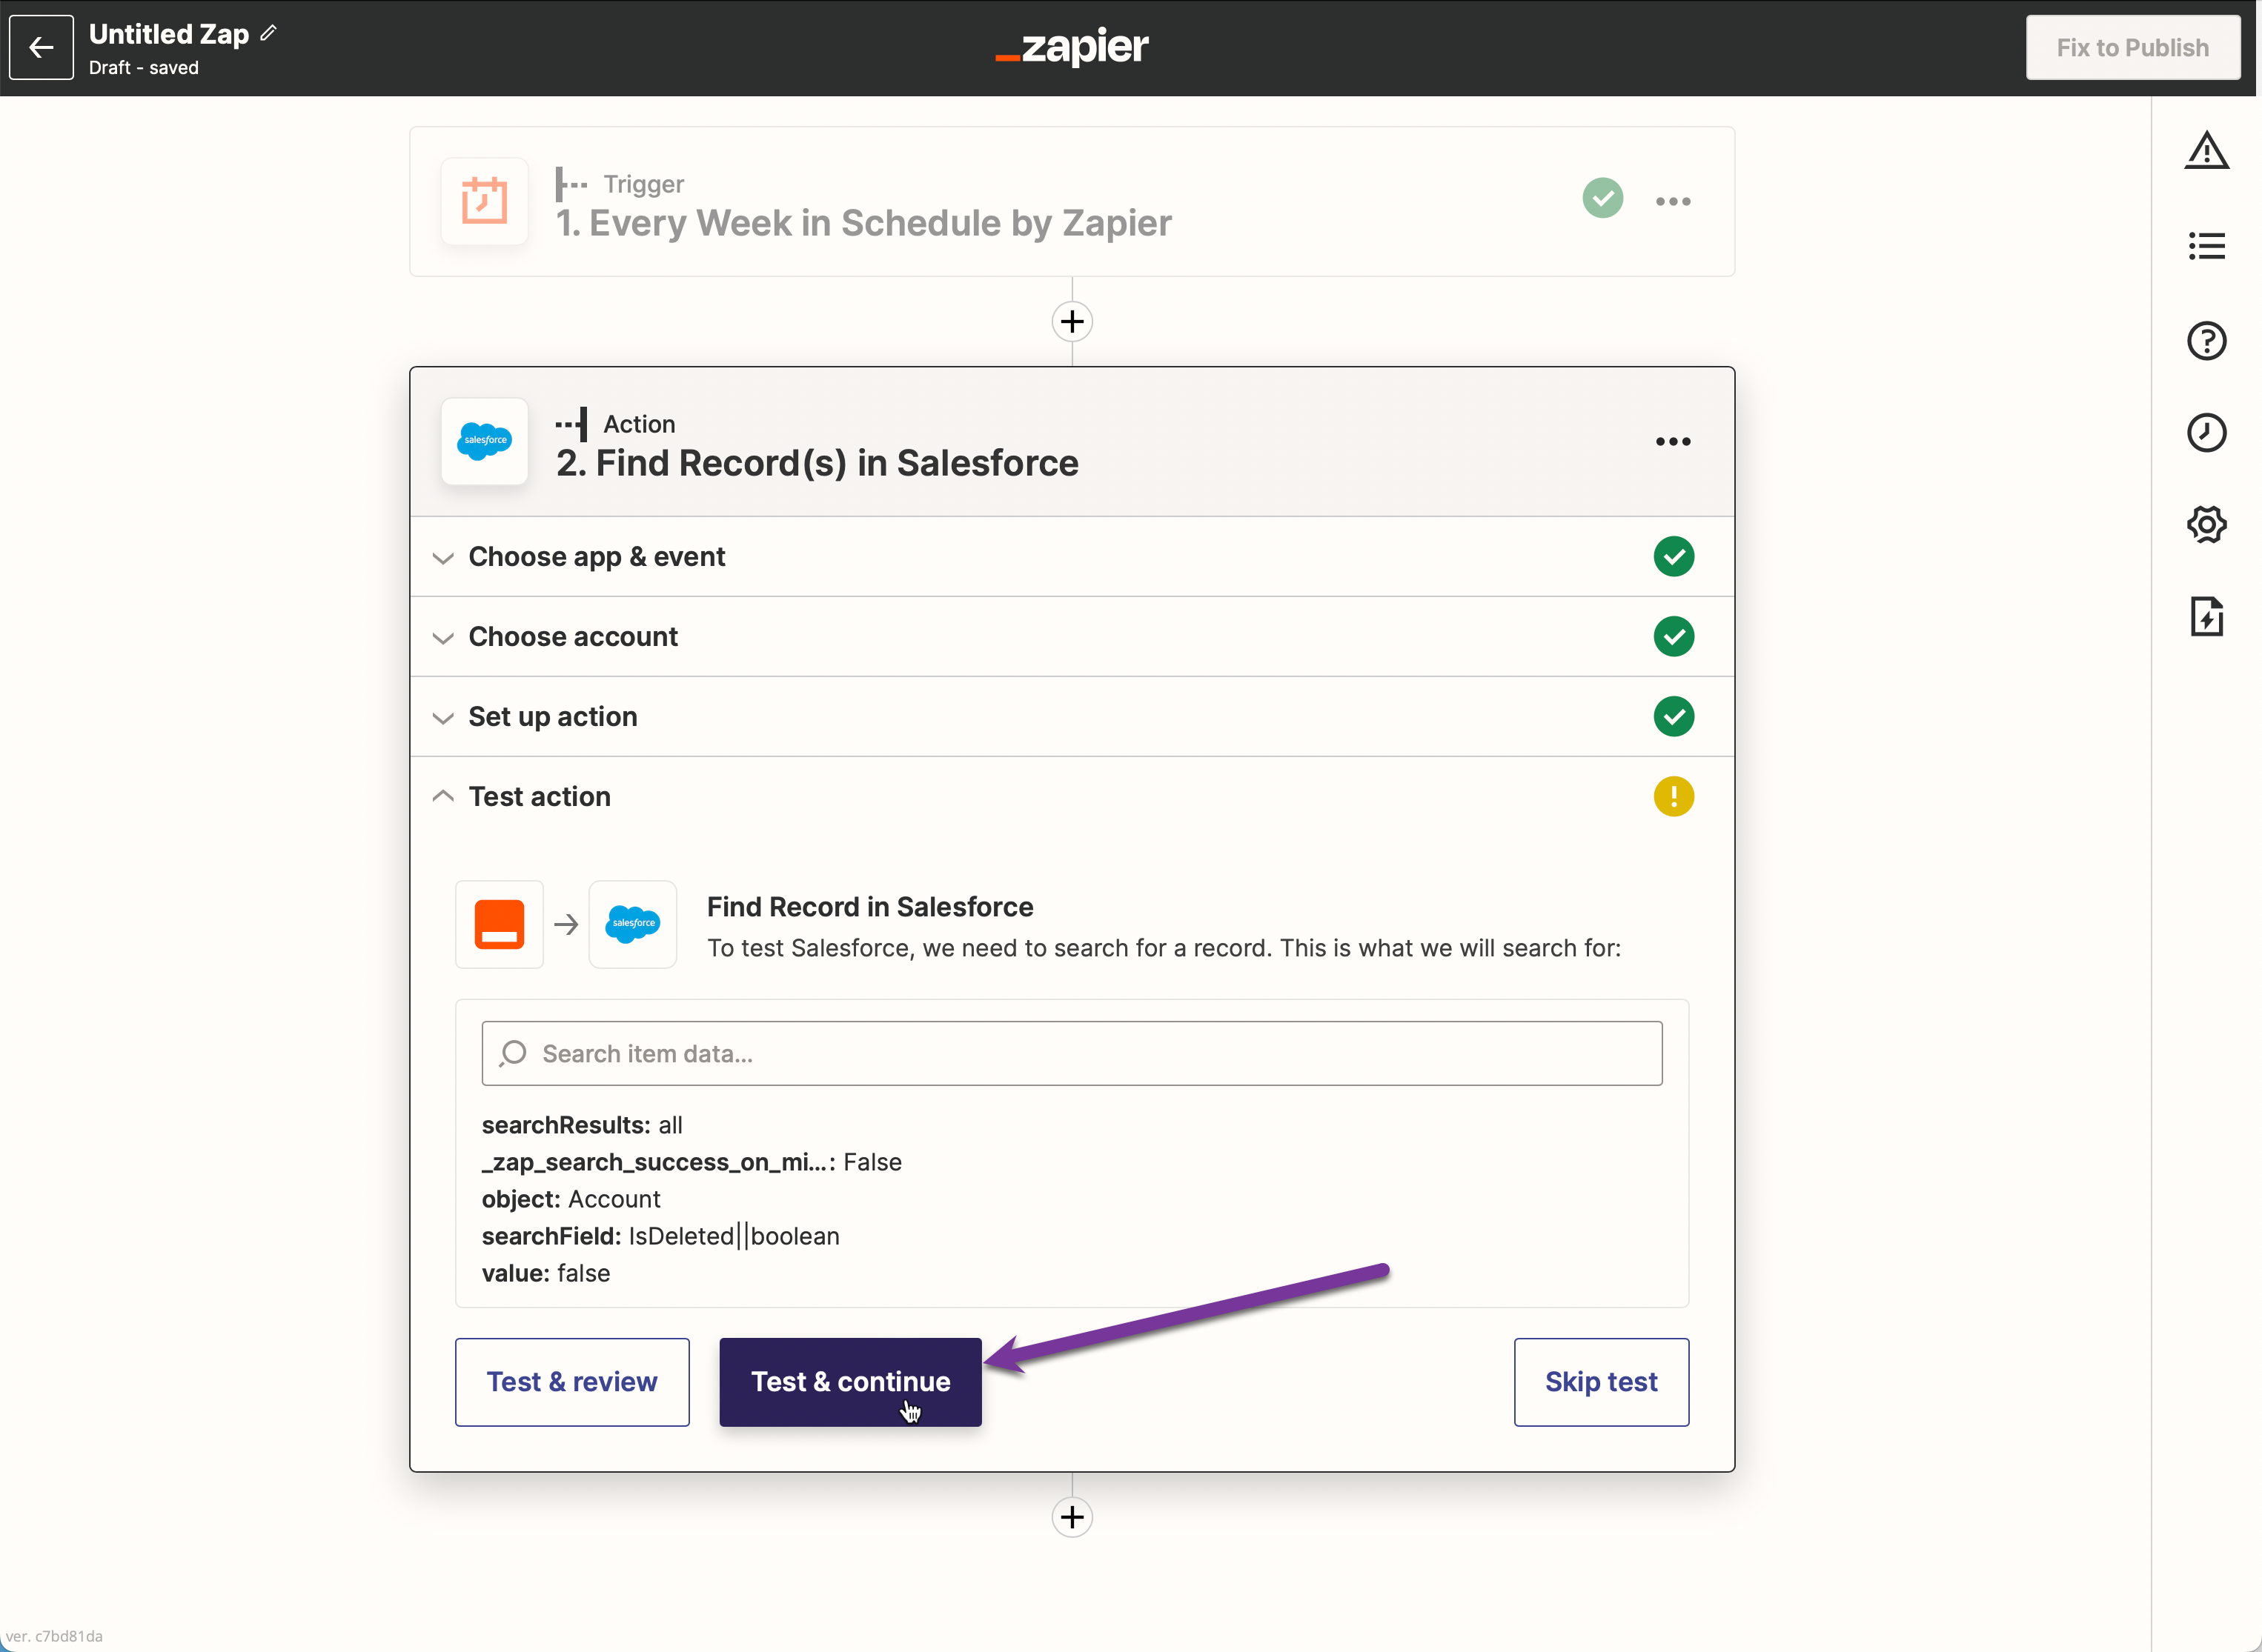Select the value: false row
2262x1652 pixels.
coord(545,1273)
